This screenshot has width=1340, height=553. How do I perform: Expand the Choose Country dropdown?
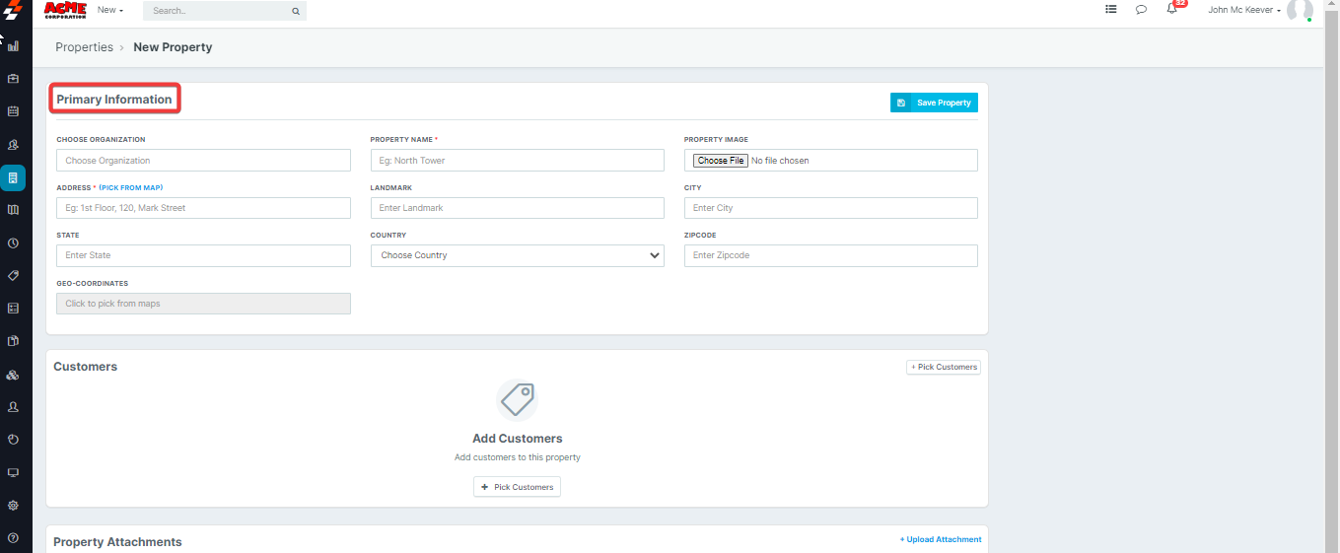coord(517,255)
